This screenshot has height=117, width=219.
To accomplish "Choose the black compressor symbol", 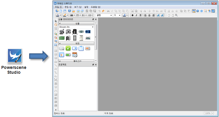I will point(75,32).
